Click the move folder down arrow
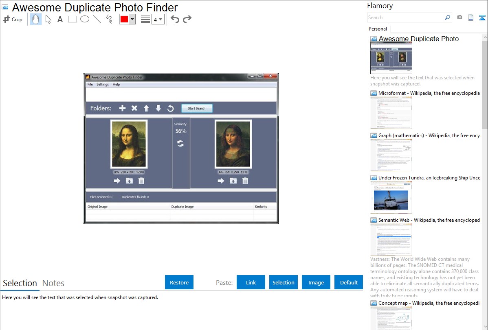 [158, 108]
